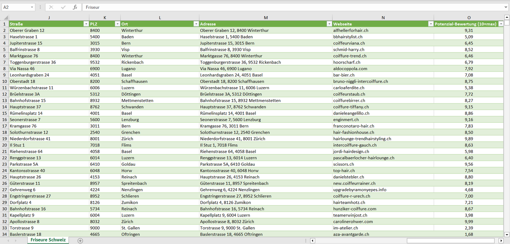Open the Straße column filter dropdown

[86, 24]
